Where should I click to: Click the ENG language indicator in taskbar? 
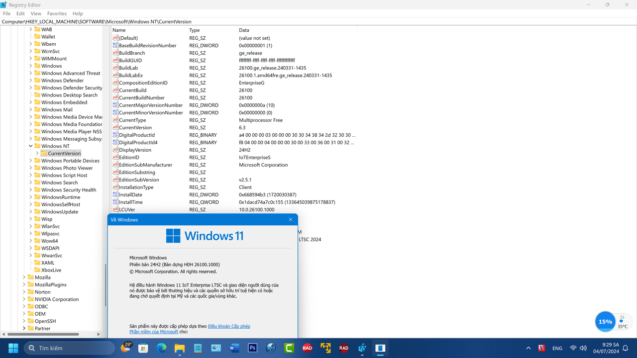[x=557, y=348]
